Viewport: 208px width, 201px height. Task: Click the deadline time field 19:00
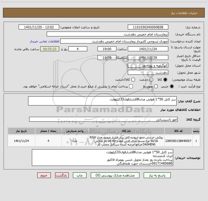tap(107, 49)
